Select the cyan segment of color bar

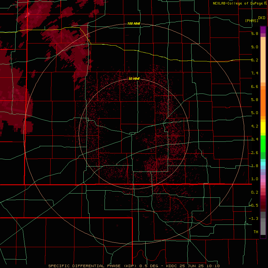(x=263, y=164)
